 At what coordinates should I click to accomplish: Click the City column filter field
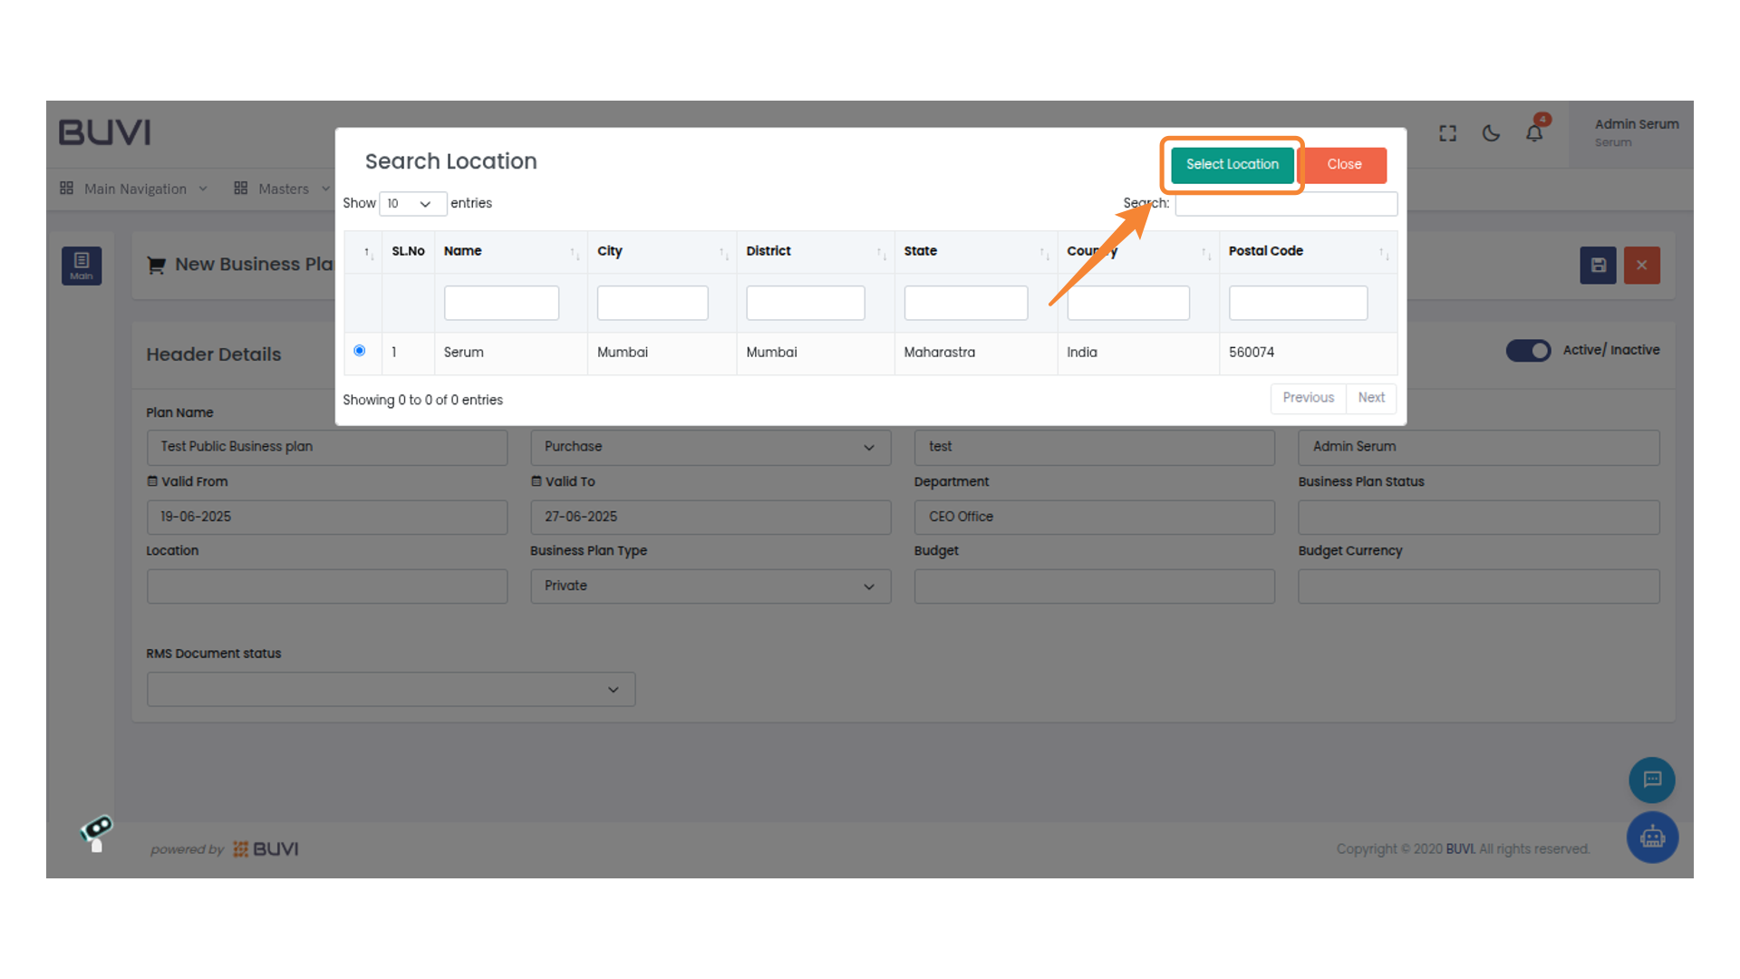652,303
